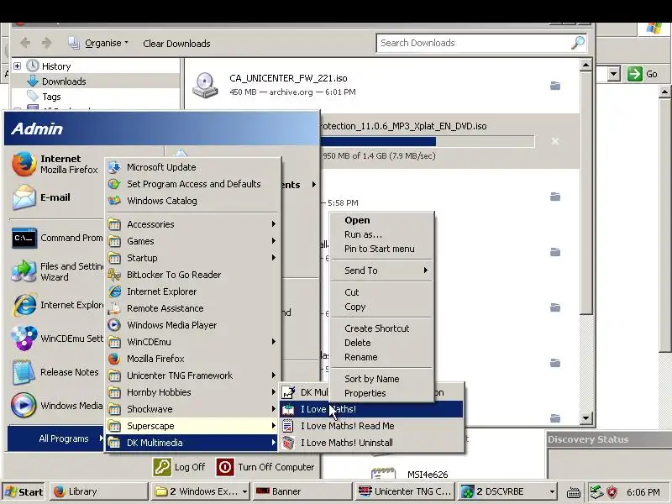The width and height of the screenshot is (672, 504).
Task: Click the Mozilla Firefox Internet pinned icon
Action: tap(24, 164)
